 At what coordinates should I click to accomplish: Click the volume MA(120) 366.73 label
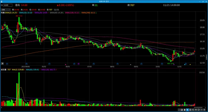pos(49,70)
